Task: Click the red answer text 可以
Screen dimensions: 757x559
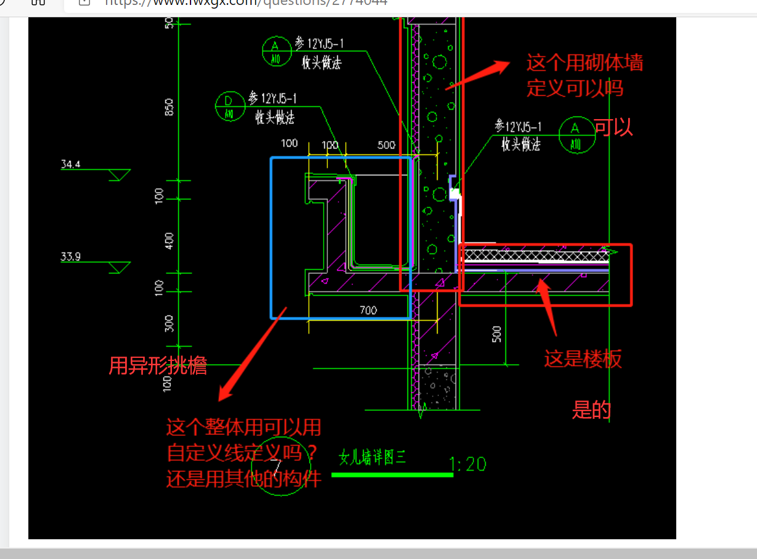Action: pos(613,127)
